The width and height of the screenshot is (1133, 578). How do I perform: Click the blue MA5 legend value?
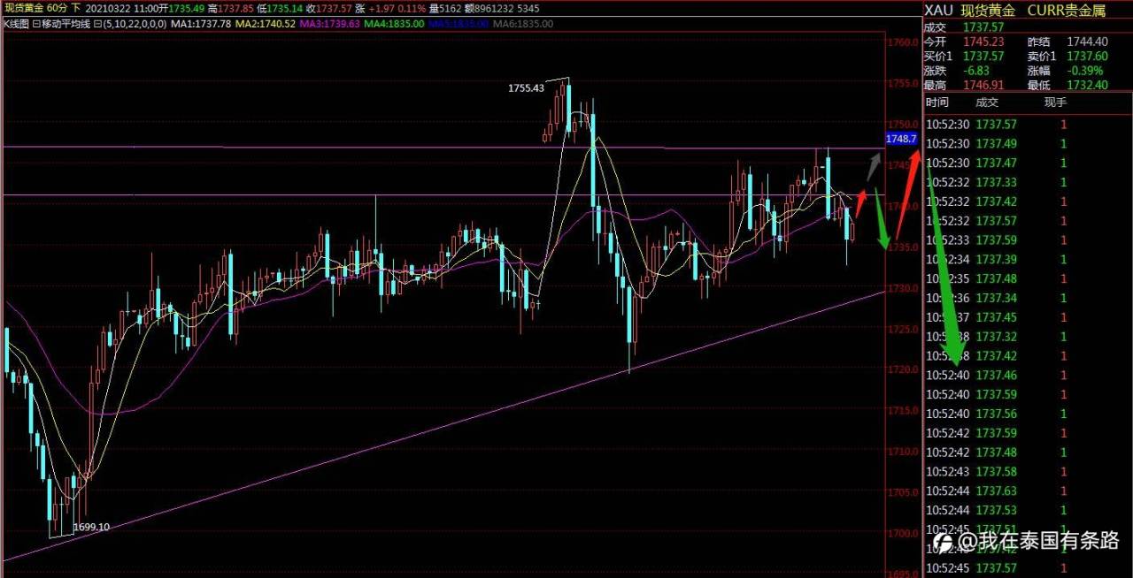[458, 23]
